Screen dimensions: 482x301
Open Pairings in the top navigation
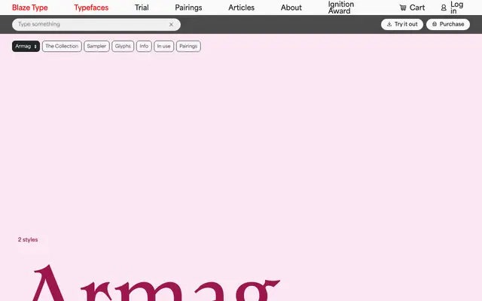pyautogui.click(x=188, y=8)
